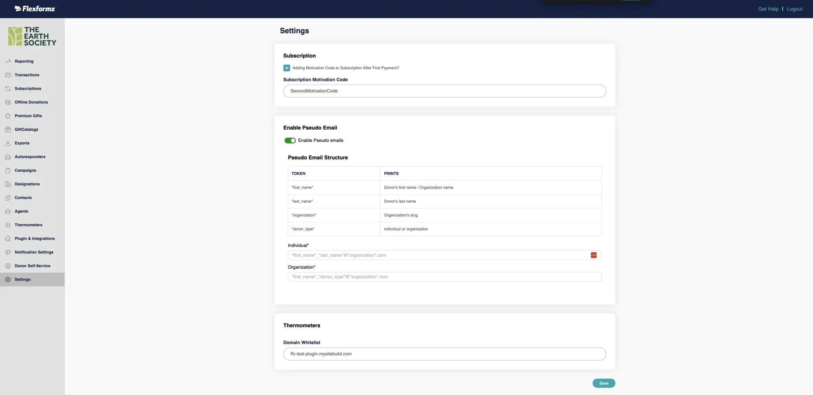Click the Reporting chart icon in sidebar
Image resolution: width=813 pixels, height=395 pixels.
pos(8,61)
